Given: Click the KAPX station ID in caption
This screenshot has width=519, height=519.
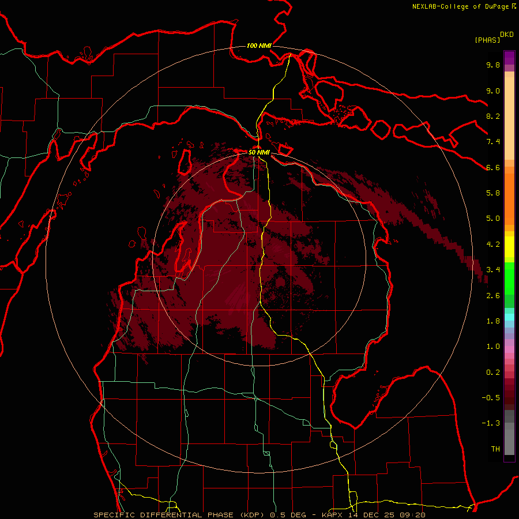Looking at the screenshot, I should pos(333,515).
